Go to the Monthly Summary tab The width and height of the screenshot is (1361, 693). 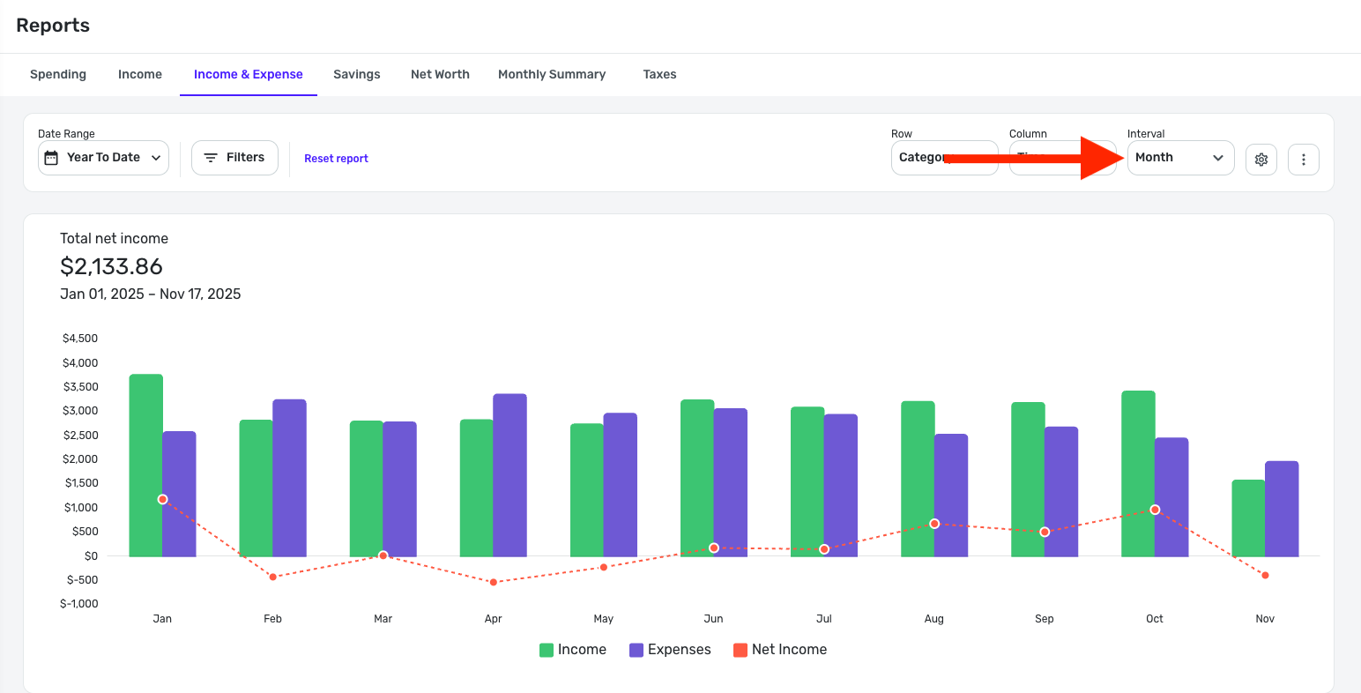point(552,75)
